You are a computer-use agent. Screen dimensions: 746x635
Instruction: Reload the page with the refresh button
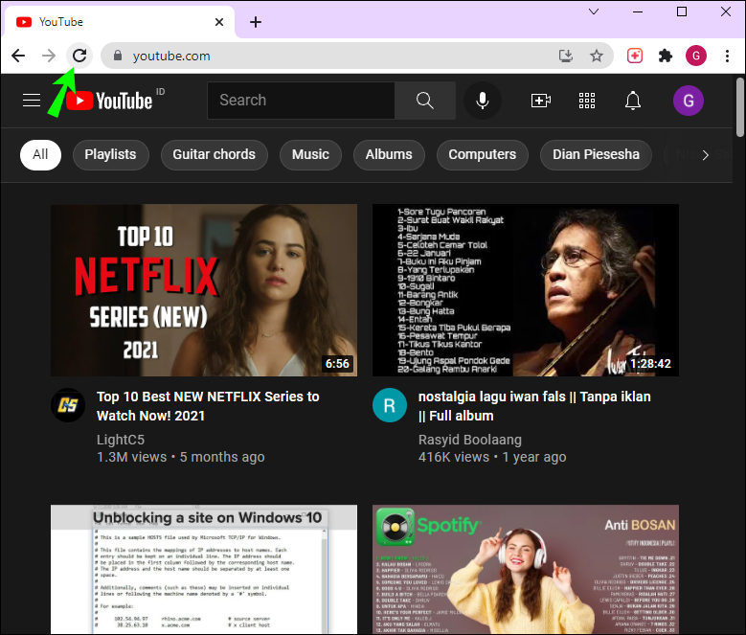[79, 56]
